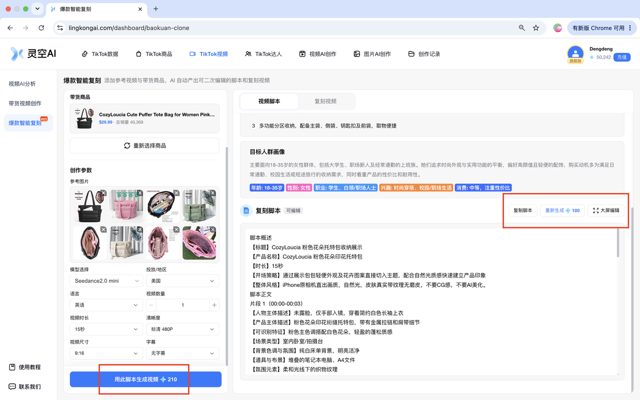This screenshot has width=640, height=400.
Task: Open the tab search chevron in Chrome
Action: click(x=37, y=9)
